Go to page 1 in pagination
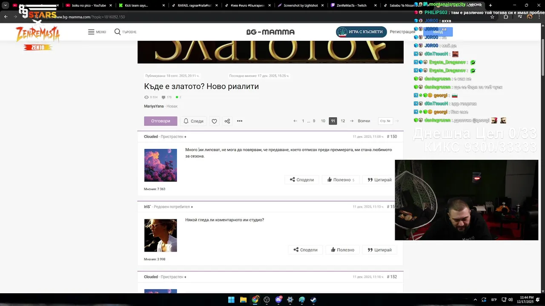Image resolution: width=545 pixels, height=306 pixels. click(x=303, y=121)
